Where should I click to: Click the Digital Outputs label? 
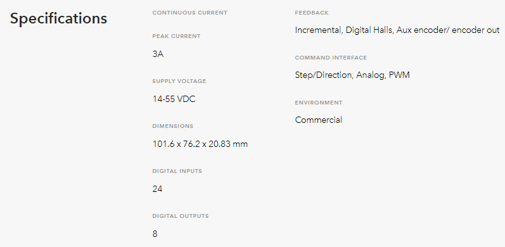[181, 216]
